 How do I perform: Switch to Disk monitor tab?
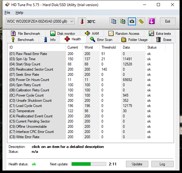63,34
